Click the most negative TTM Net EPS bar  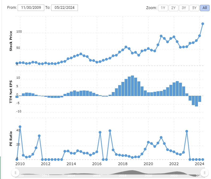(197, 101)
